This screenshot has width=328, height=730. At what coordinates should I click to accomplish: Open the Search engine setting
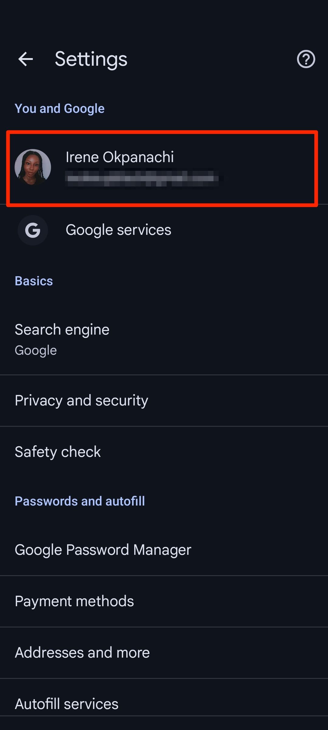coord(62,329)
